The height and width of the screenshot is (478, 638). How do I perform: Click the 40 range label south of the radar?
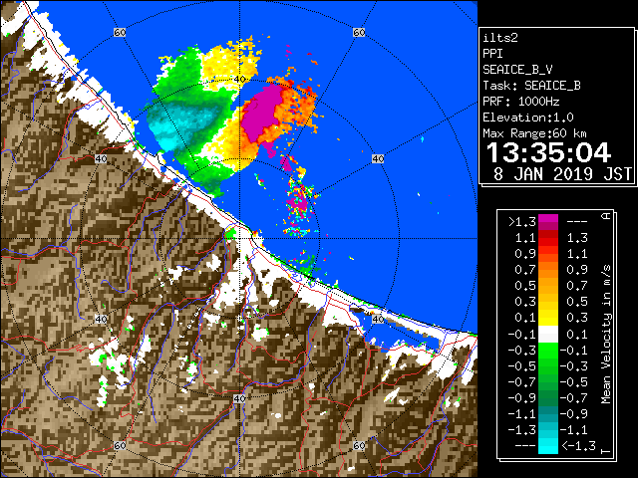239,398
